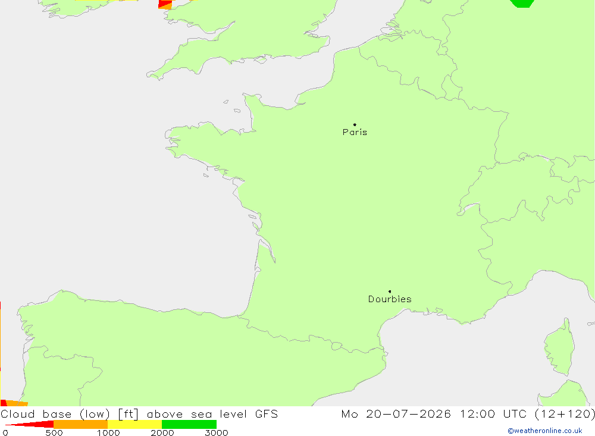The image size is (595, 436).
Task: Click the legend value '0' label
Action: point(5,433)
